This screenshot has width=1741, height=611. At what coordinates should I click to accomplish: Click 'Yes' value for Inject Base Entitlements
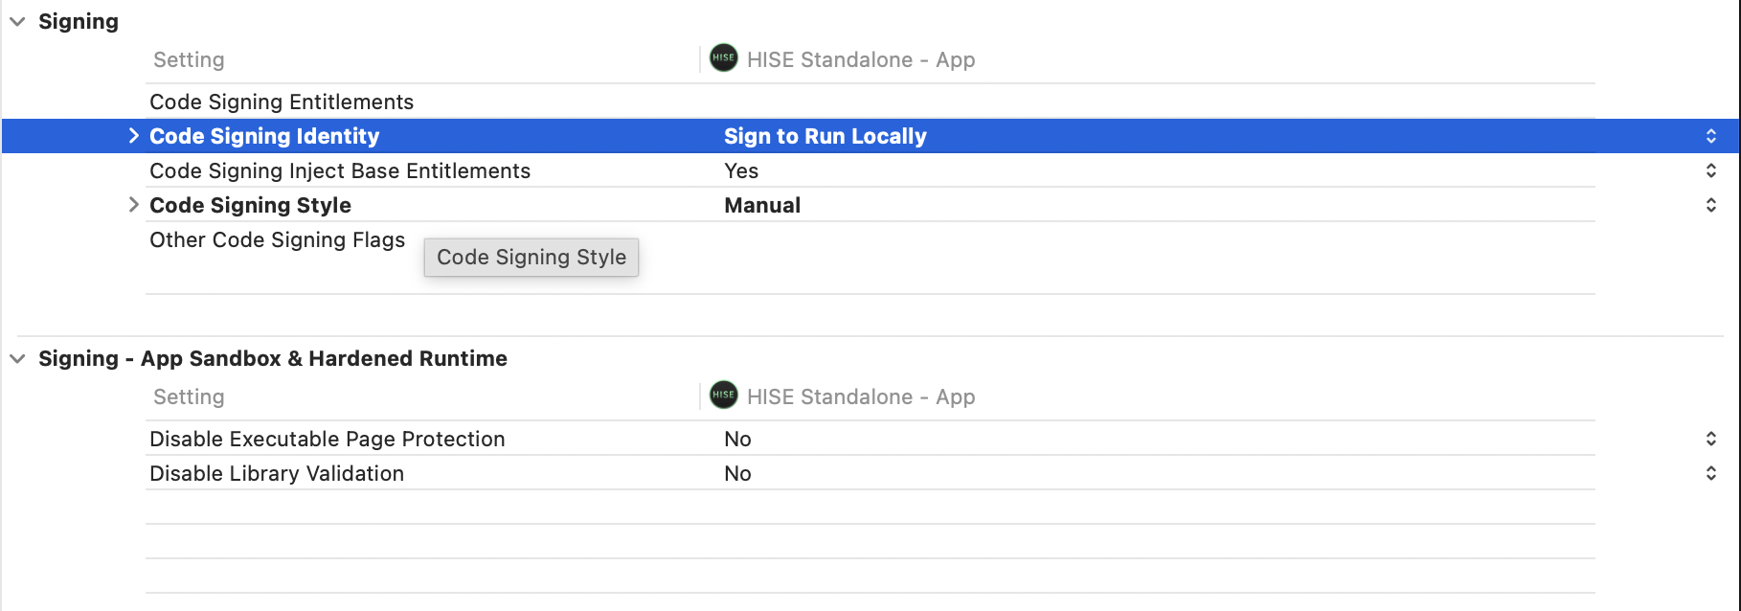[740, 170]
